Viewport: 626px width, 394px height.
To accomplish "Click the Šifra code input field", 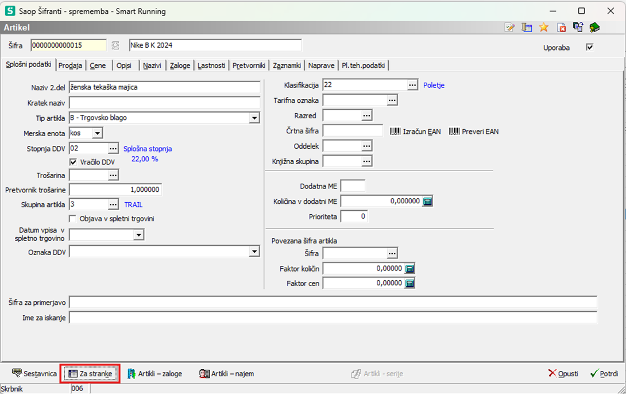I will pyautogui.click(x=69, y=45).
